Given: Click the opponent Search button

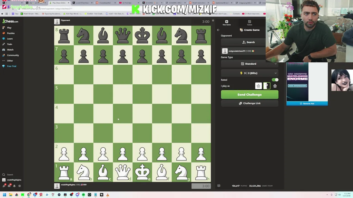Looking at the screenshot, I should click(250, 42).
